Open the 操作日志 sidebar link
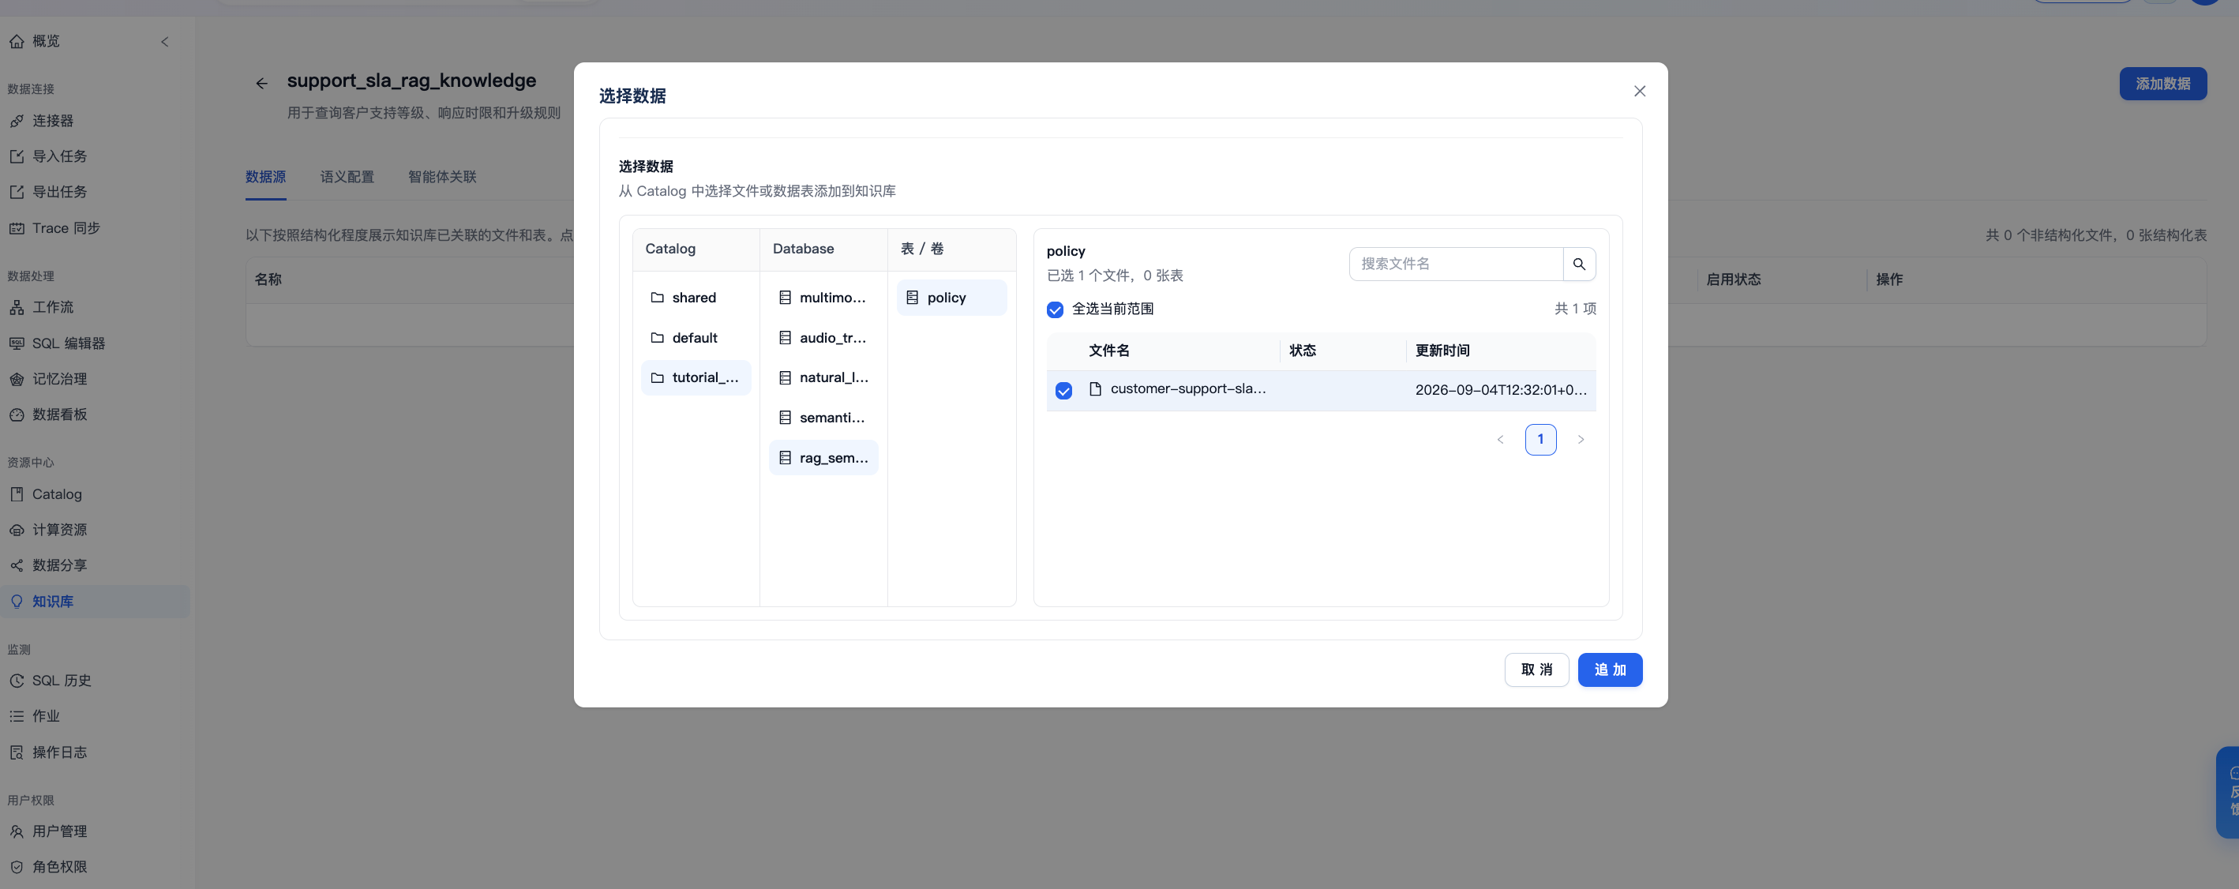The width and height of the screenshot is (2239, 889). point(94,752)
